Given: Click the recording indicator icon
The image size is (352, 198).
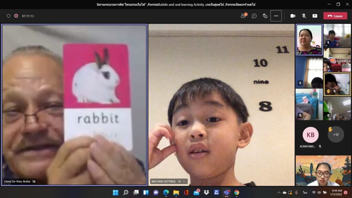Looking at the screenshot, I should point(16,16).
